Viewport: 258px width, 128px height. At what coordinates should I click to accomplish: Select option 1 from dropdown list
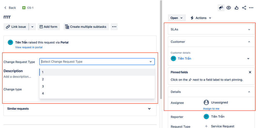point(97,72)
